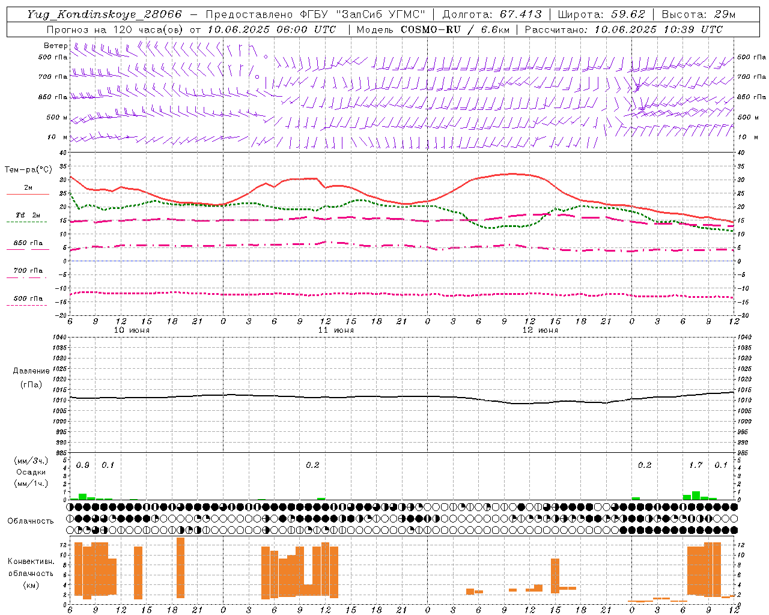Viewport: 769px width, 615px height.
Task: Click the 12 июня date label
Action: (x=540, y=330)
